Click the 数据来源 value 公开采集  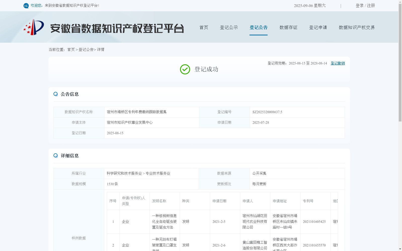259,173
